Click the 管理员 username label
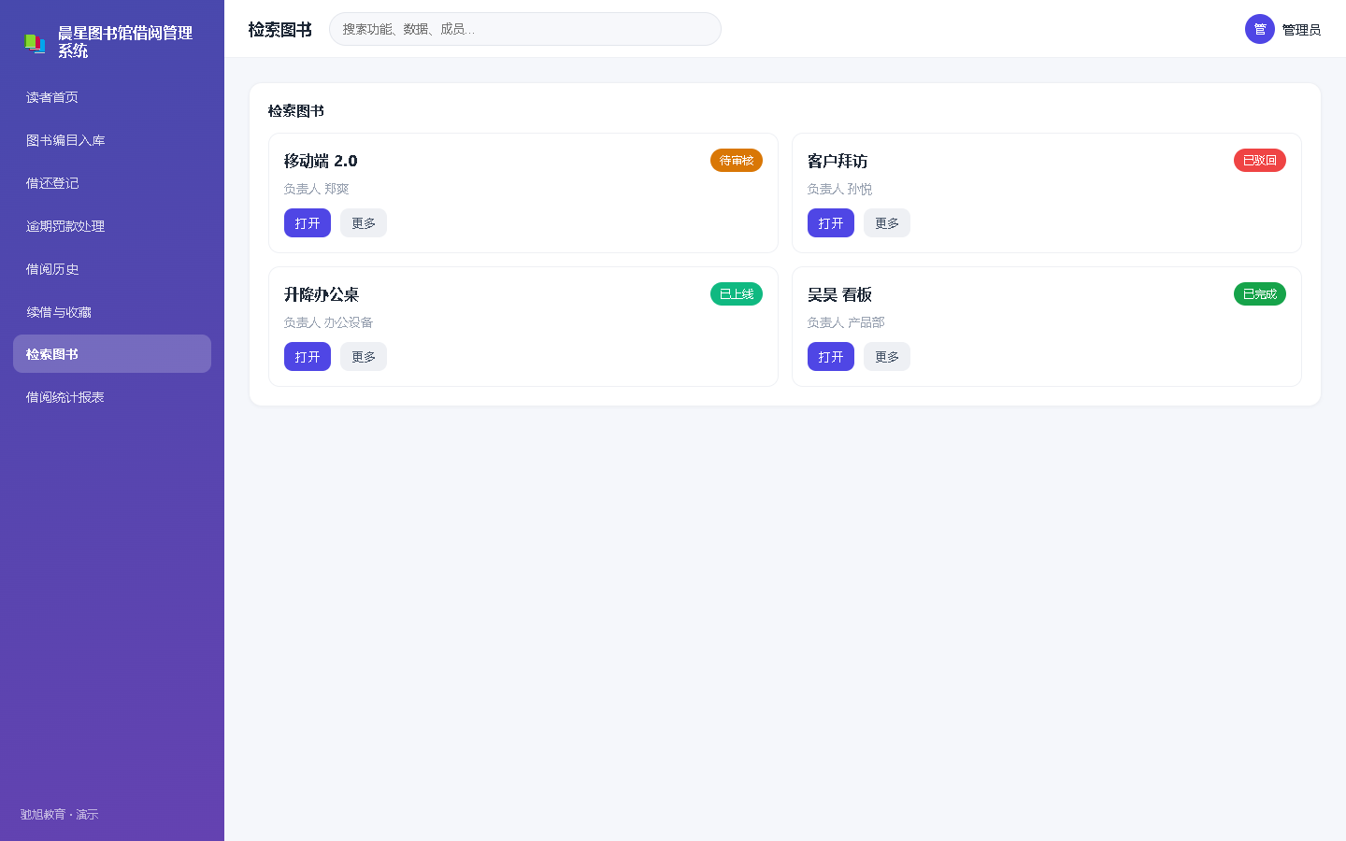The width and height of the screenshot is (1346, 841). click(1301, 30)
